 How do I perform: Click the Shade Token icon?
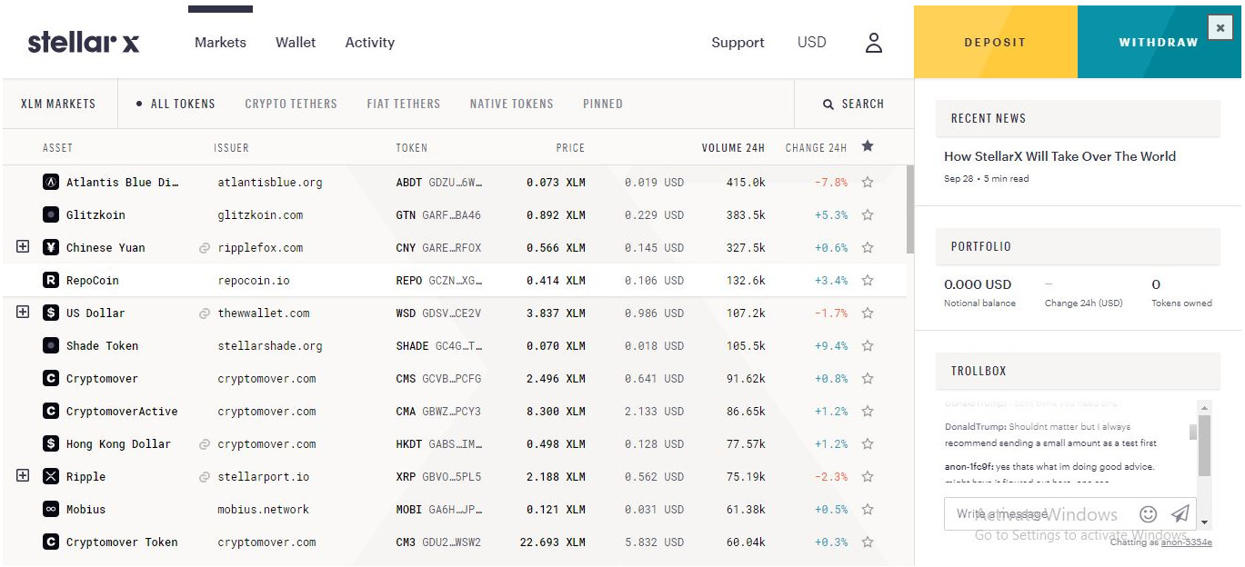click(x=51, y=345)
